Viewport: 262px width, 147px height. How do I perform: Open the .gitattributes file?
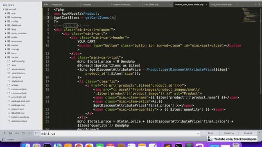(x=18, y=73)
